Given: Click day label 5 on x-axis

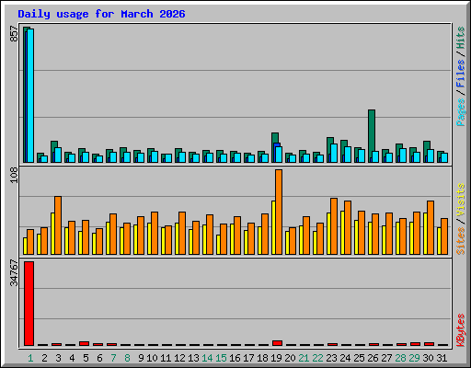Looking at the screenshot, I should pyautogui.click(x=86, y=358).
